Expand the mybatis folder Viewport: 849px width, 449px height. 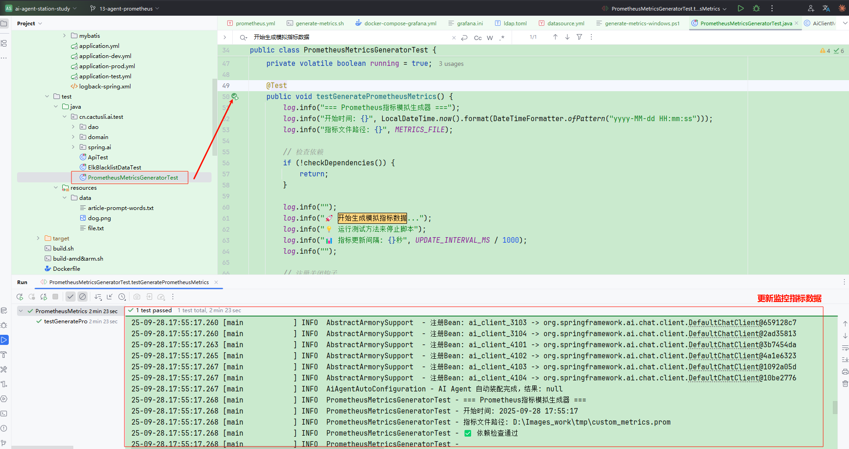tap(65, 36)
